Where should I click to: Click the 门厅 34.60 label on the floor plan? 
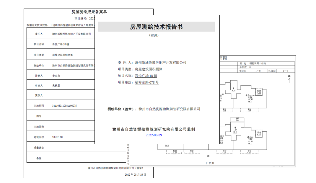coord(235,130)
